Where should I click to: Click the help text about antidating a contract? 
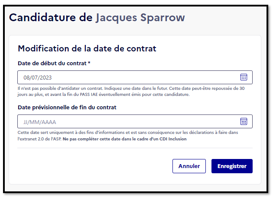131,92
